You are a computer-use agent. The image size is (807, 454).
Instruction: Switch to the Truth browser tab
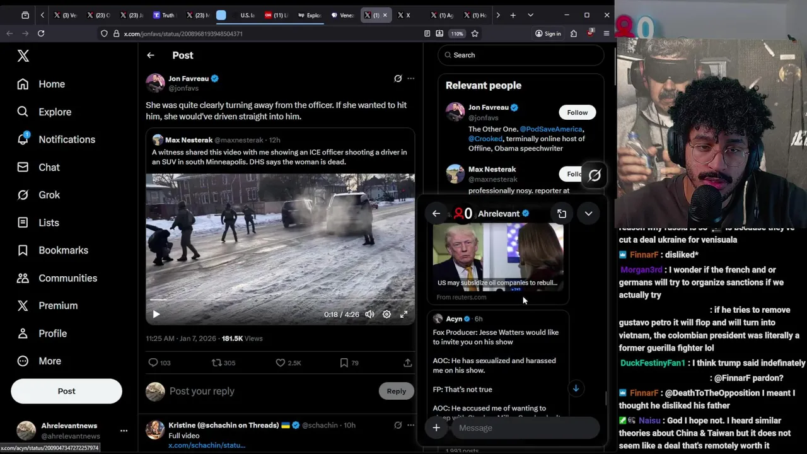coord(163,15)
